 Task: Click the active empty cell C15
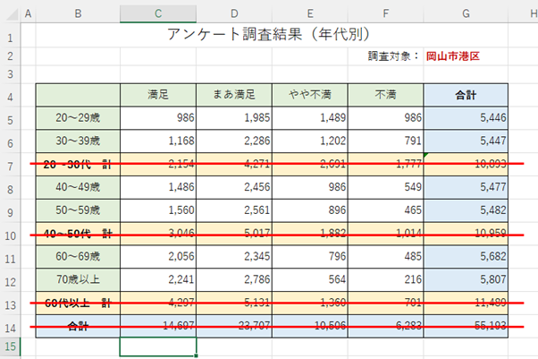157,346
